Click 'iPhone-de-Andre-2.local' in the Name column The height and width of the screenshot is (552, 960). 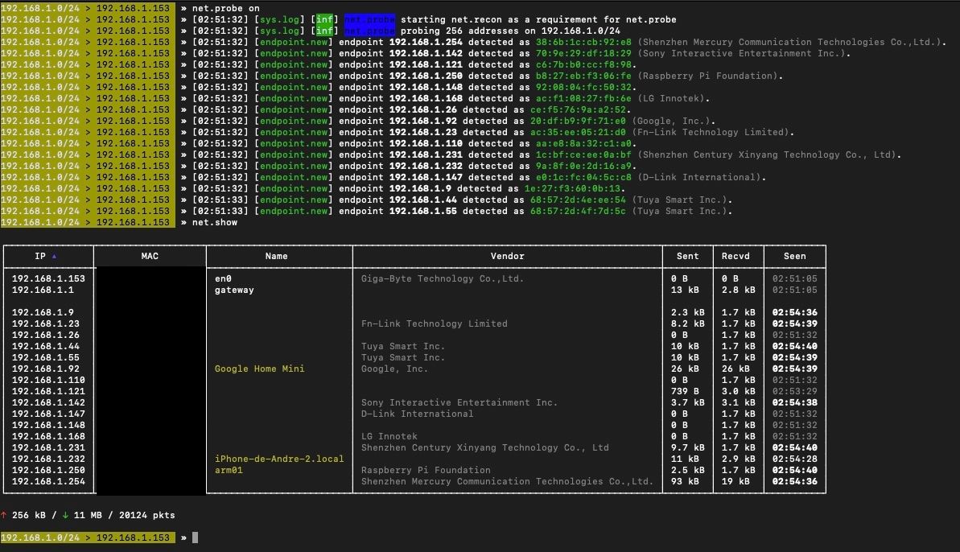[279, 459]
